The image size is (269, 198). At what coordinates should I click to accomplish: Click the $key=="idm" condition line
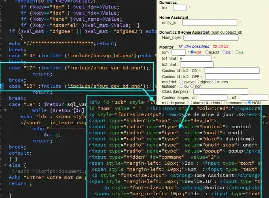(x=70, y=7)
